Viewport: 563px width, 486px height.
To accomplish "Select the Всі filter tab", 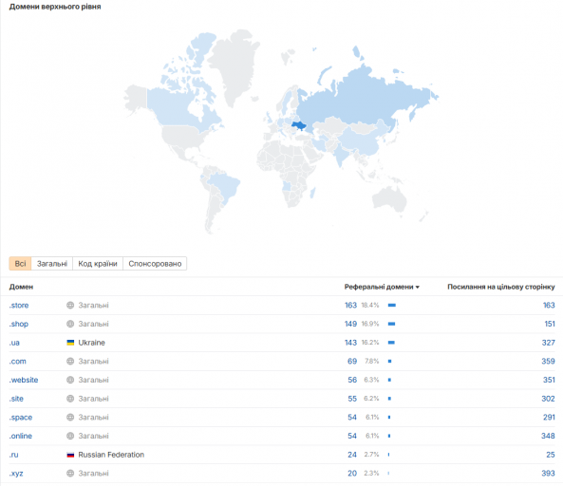I will 20,264.
